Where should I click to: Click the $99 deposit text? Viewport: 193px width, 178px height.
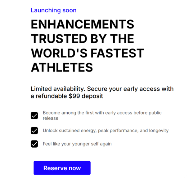point(86,96)
